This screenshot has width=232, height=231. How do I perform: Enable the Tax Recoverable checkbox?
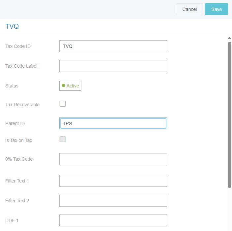63,104
